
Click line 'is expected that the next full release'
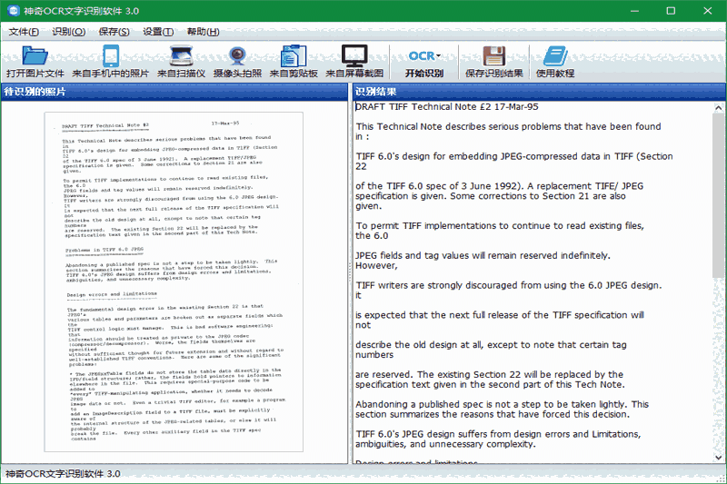click(x=500, y=315)
